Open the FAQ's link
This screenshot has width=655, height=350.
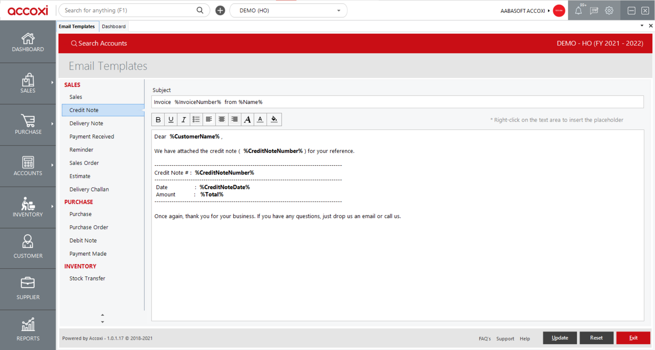point(484,338)
